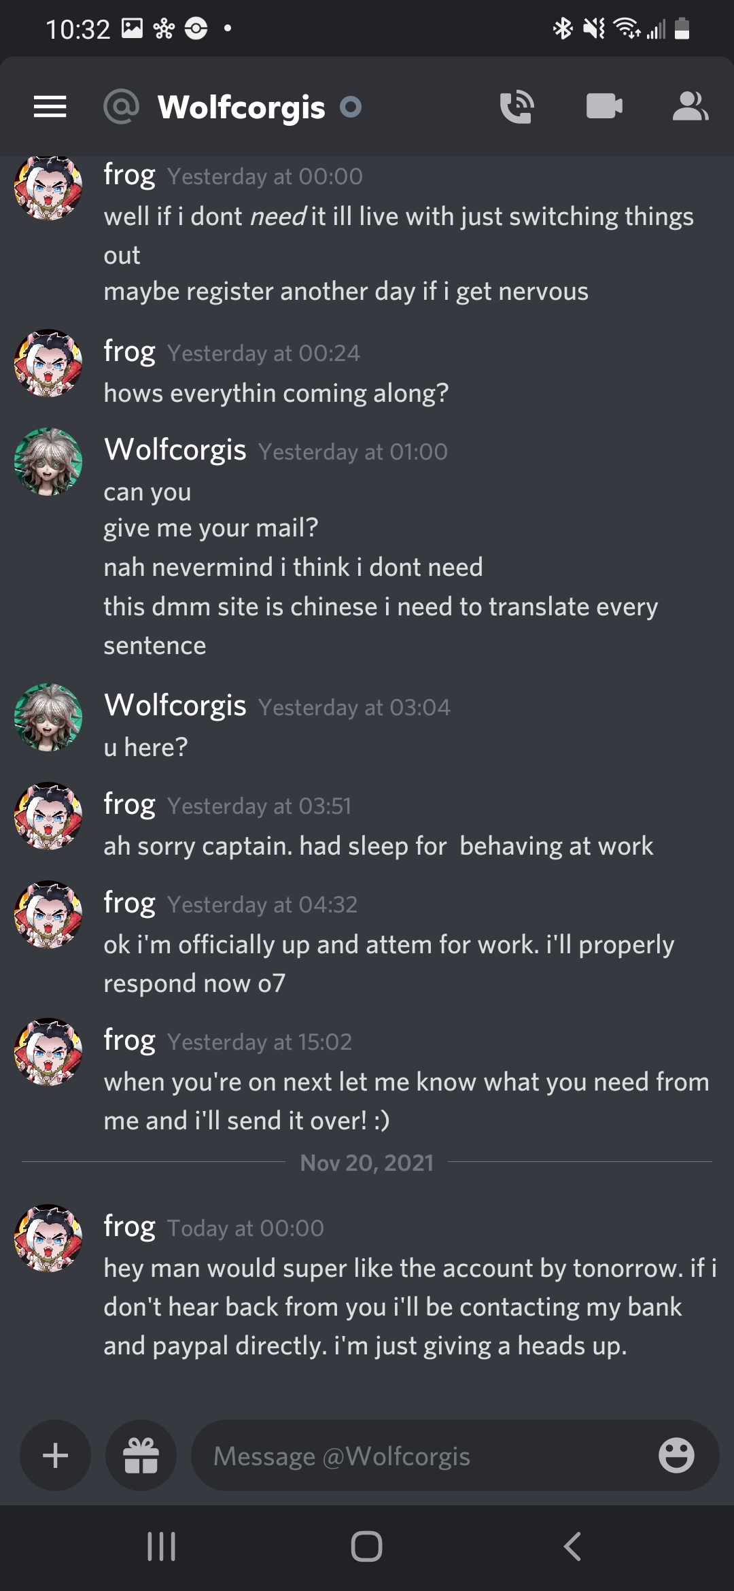The image size is (734, 1591).
Task: Start a video call with Wolfcorgis
Action: (x=604, y=106)
